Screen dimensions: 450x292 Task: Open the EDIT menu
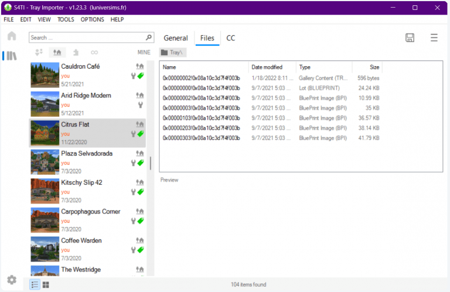[26, 19]
